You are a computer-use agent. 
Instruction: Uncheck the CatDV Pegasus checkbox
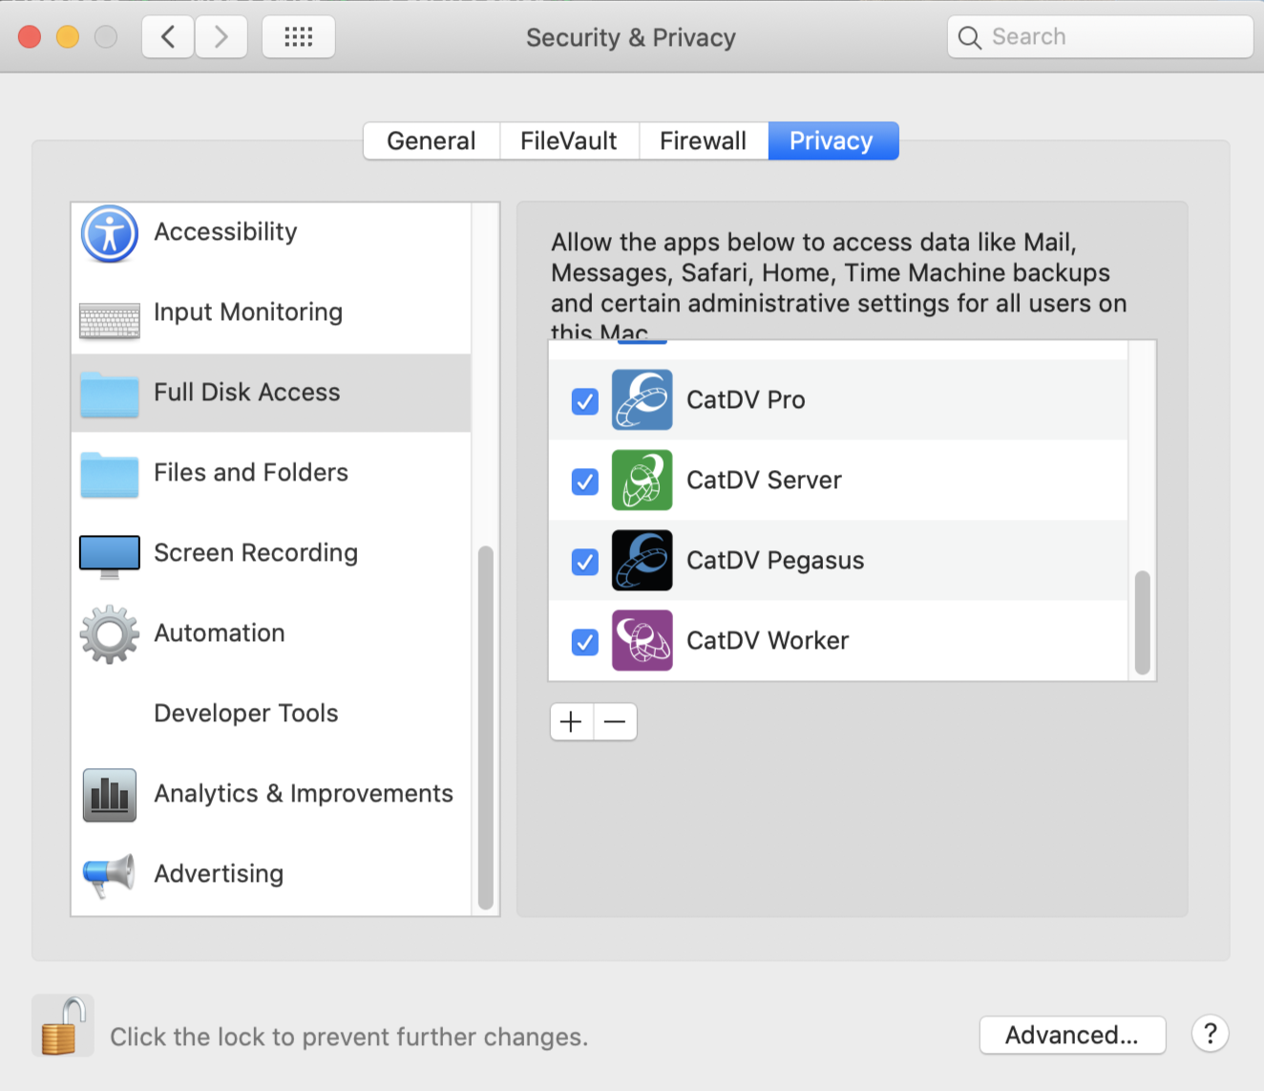[585, 562]
